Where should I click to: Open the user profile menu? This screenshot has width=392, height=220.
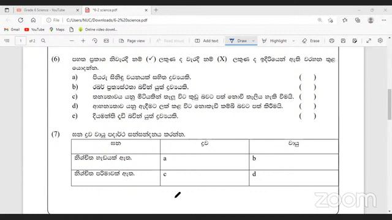pos(371,20)
